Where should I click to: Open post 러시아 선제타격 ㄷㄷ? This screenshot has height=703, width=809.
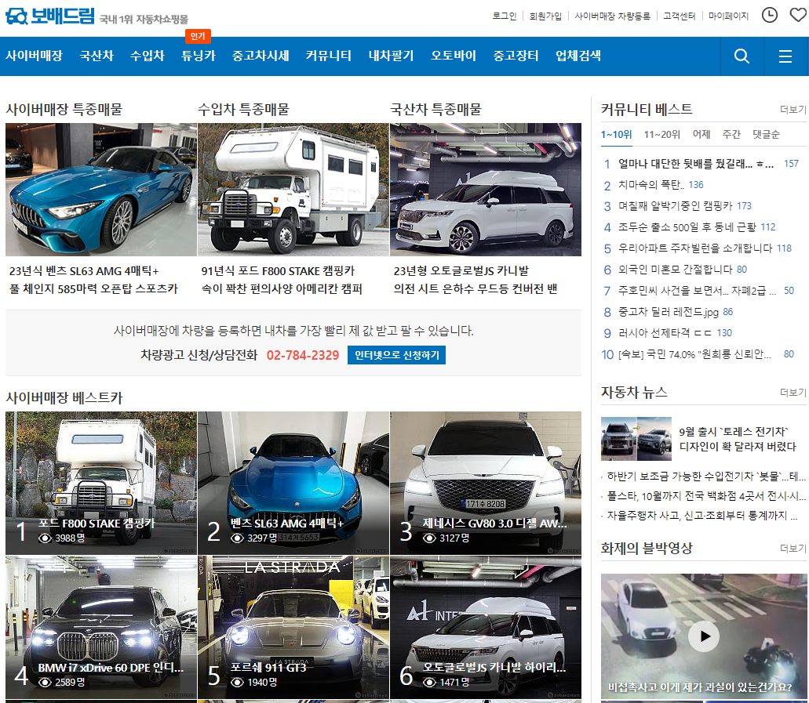[x=665, y=333]
